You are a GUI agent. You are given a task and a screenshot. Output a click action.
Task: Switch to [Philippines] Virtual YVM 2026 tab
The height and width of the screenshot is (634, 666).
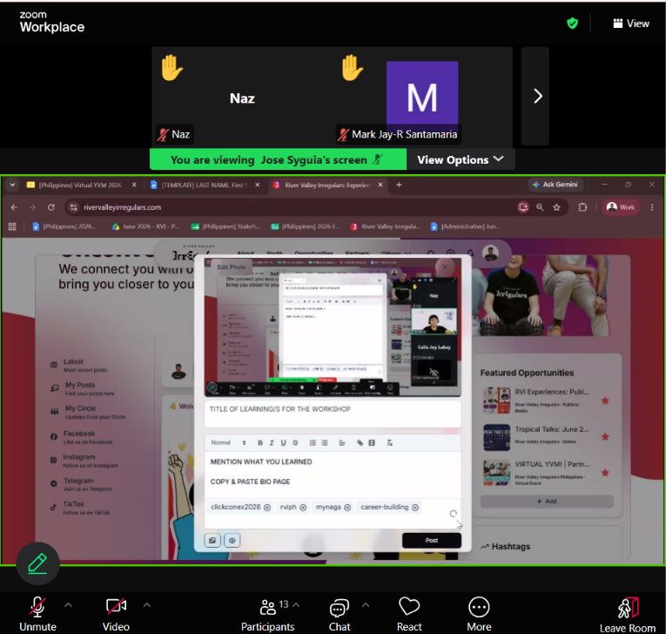pos(80,185)
